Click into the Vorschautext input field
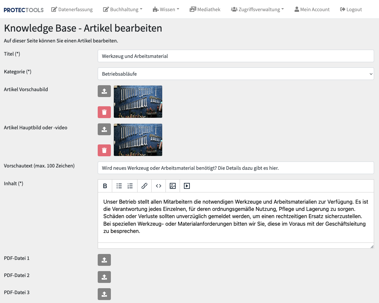 (x=236, y=168)
